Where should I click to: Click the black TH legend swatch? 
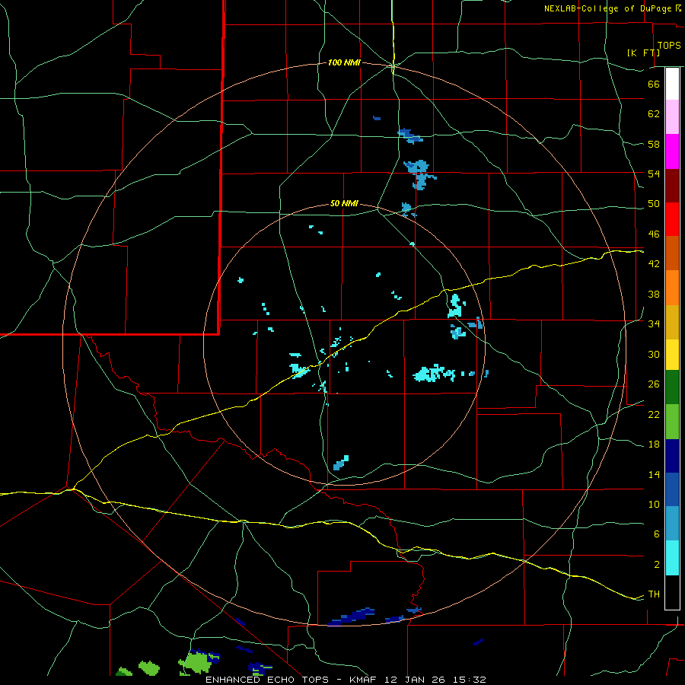pyautogui.click(x=672, y=592)
